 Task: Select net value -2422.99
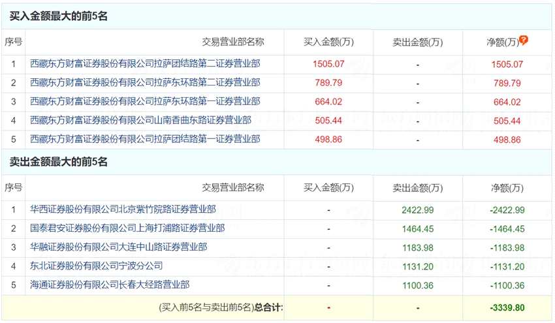point(507,210)
